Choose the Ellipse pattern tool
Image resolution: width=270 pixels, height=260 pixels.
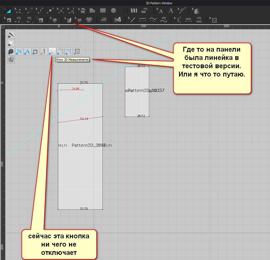coord(113,11)
